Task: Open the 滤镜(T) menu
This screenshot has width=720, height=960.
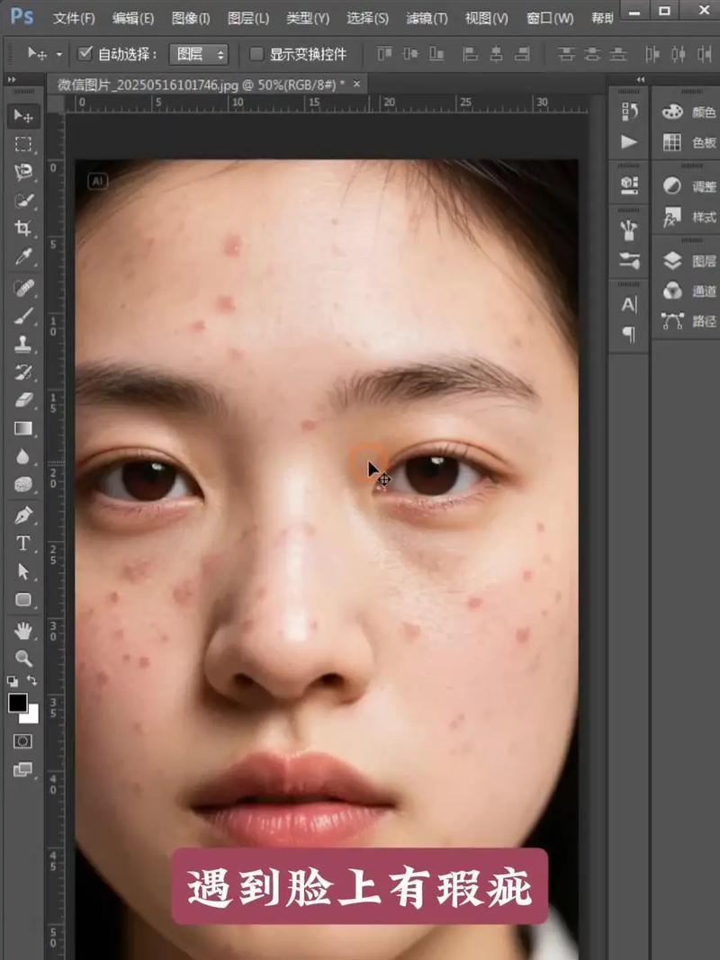Action: [x=427, y=18]
